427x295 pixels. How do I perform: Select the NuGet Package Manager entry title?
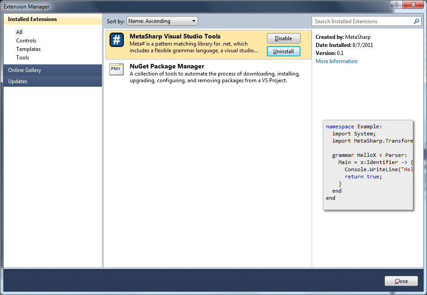167,66
